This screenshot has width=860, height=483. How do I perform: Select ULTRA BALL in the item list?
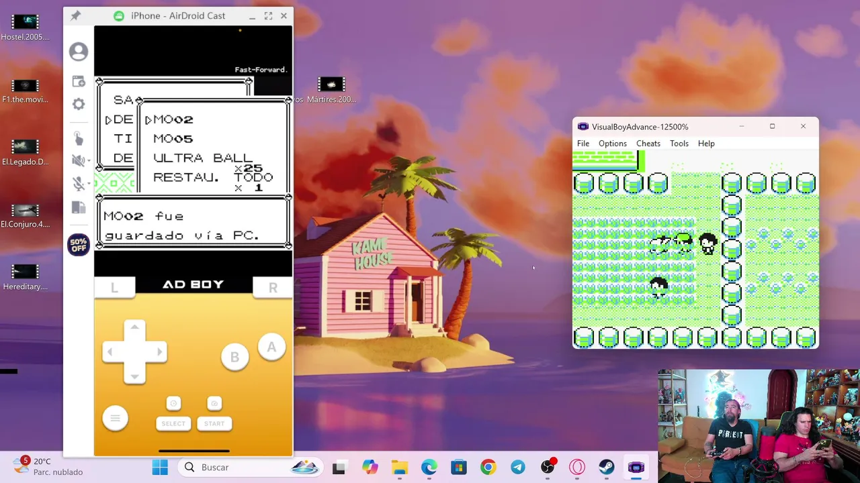pos(203,158)
